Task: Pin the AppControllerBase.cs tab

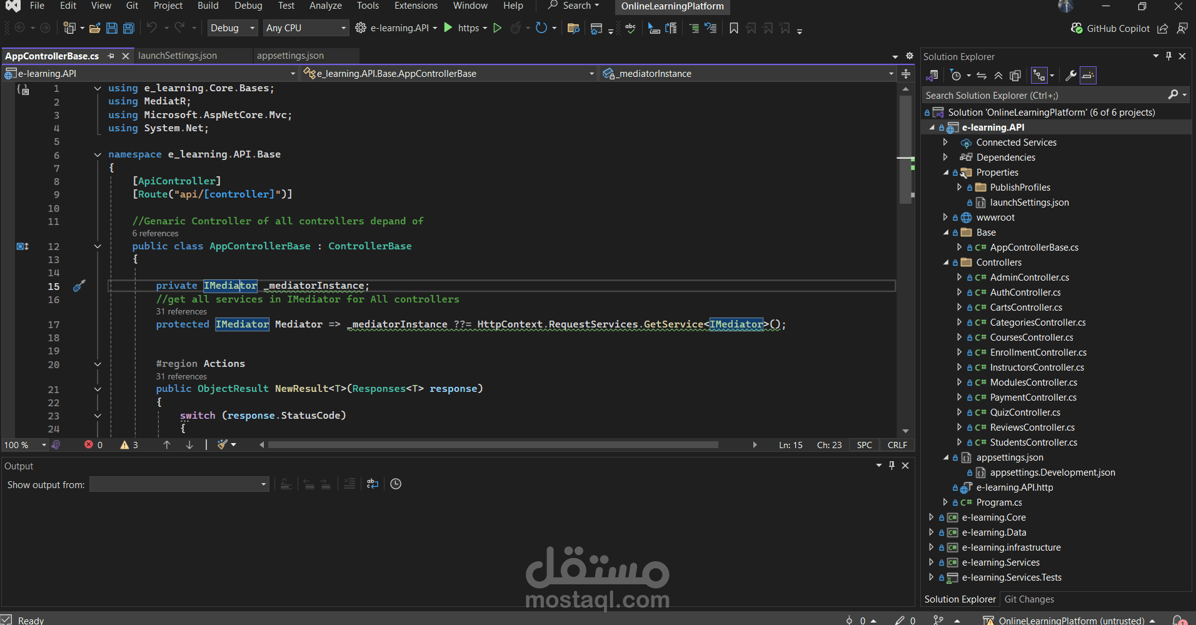Action: pyautogui.click(x=111, y=56)
